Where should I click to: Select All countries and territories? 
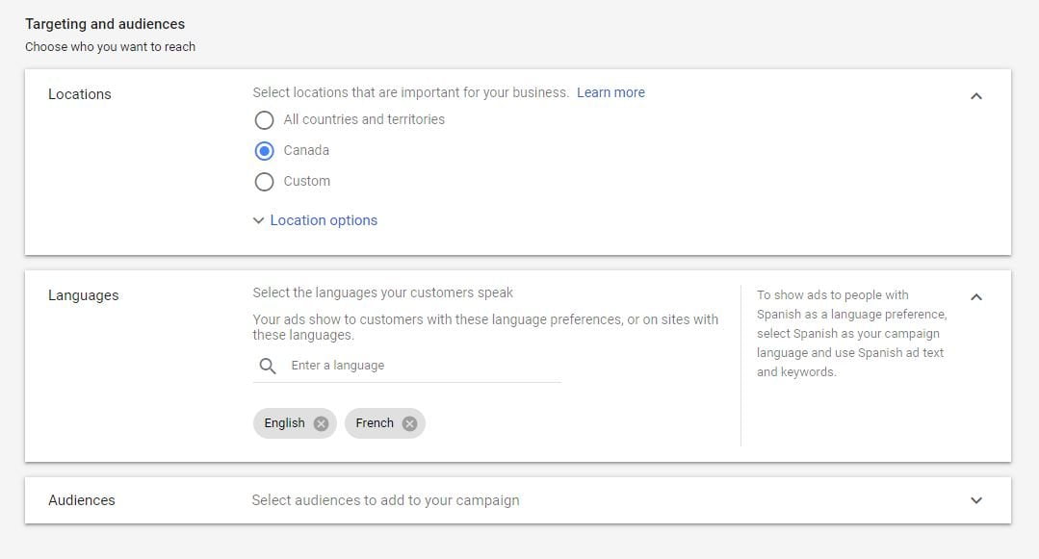coord(265,120)
